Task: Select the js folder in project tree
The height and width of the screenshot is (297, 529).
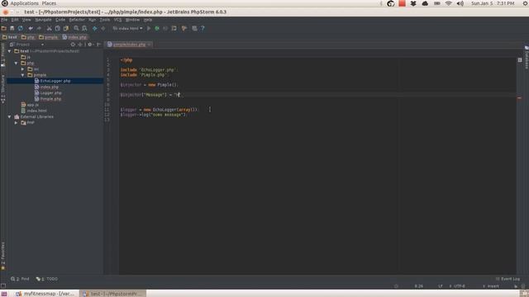Action: pos(26,57)
